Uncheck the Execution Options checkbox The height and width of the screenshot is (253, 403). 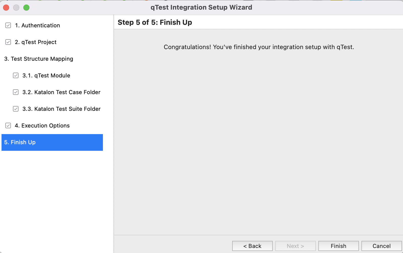tap(8, 125)
